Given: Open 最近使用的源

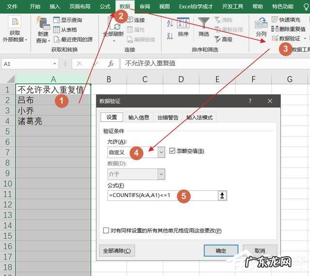Looking at the screenshot, I should tap(73, 39).
